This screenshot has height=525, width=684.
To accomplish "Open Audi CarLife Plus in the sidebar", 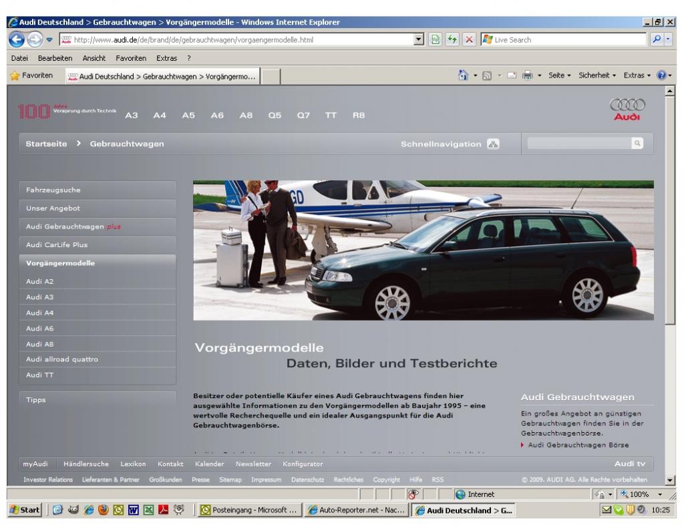I will [x=98, y=245].
